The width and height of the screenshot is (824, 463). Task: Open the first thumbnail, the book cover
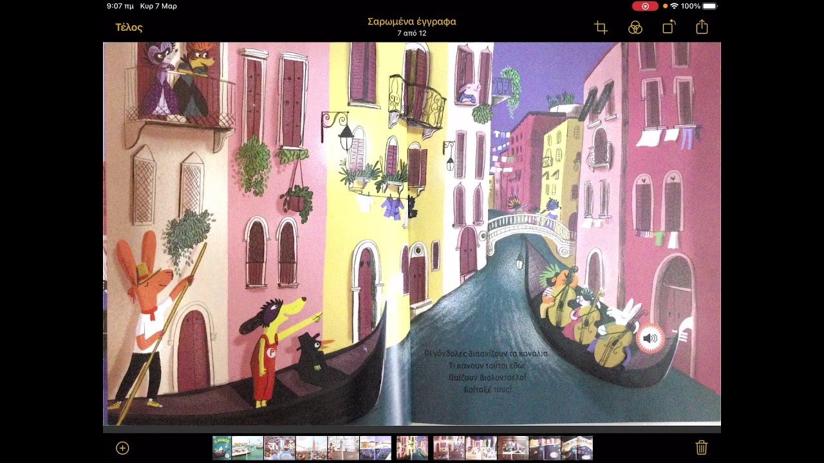point(221,448)
